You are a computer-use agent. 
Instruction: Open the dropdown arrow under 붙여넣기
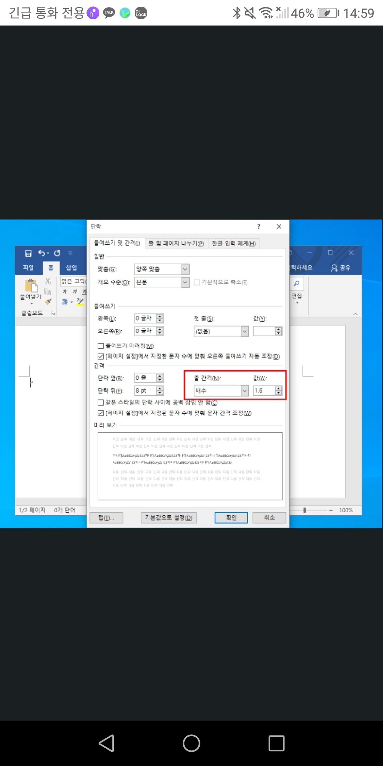(31, 304)
